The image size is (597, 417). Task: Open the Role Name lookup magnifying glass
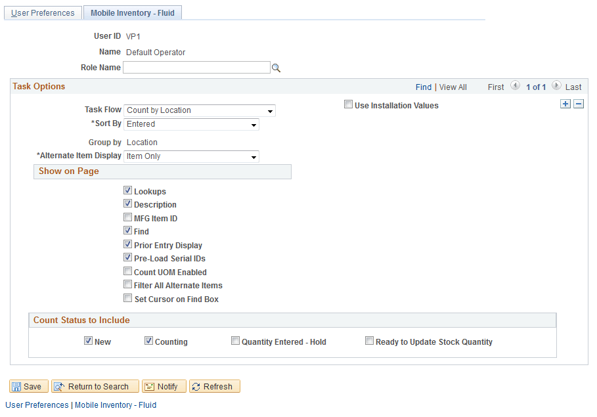tap(276, 67)
